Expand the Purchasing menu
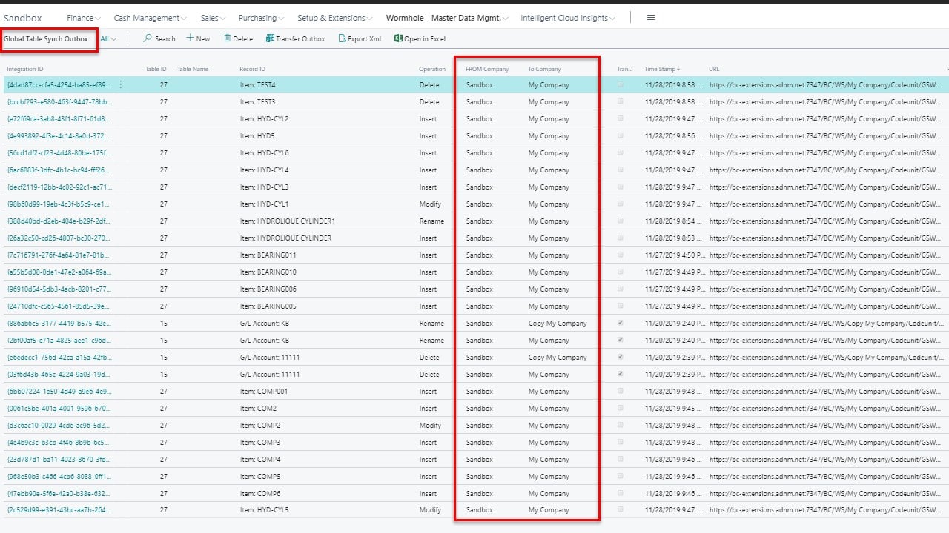 pos(261,18)
